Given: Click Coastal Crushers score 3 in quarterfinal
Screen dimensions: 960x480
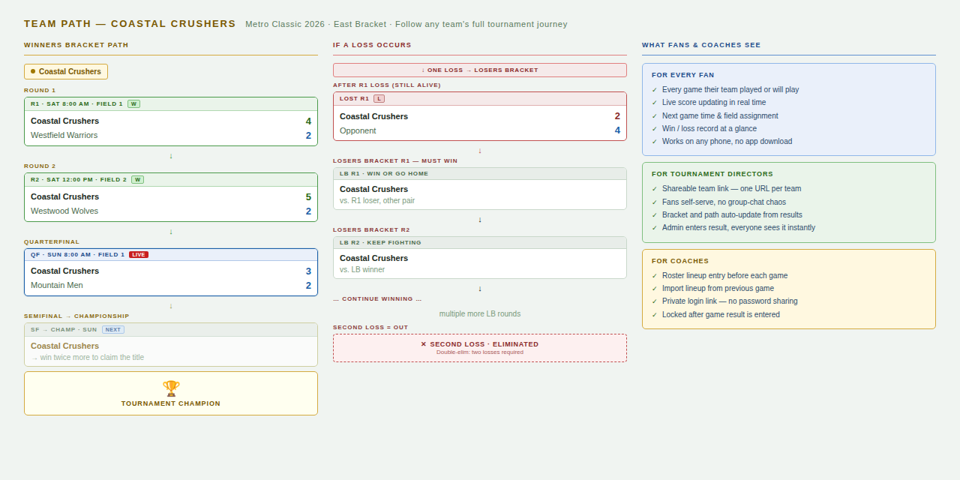Looking at the screenshot, I should click(308, 271).
